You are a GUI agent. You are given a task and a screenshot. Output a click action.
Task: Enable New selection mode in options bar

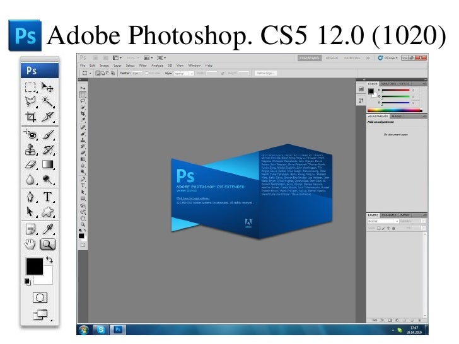click(98, 73)
